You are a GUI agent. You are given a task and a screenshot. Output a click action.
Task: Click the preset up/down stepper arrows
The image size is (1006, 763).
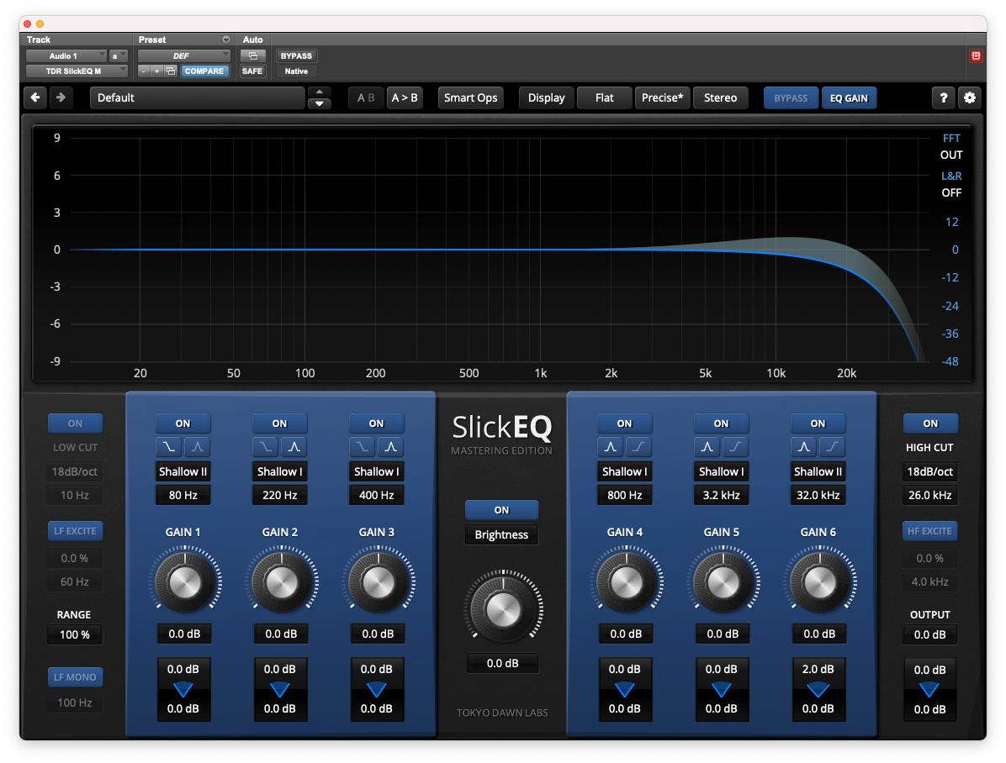coord(320,97)
